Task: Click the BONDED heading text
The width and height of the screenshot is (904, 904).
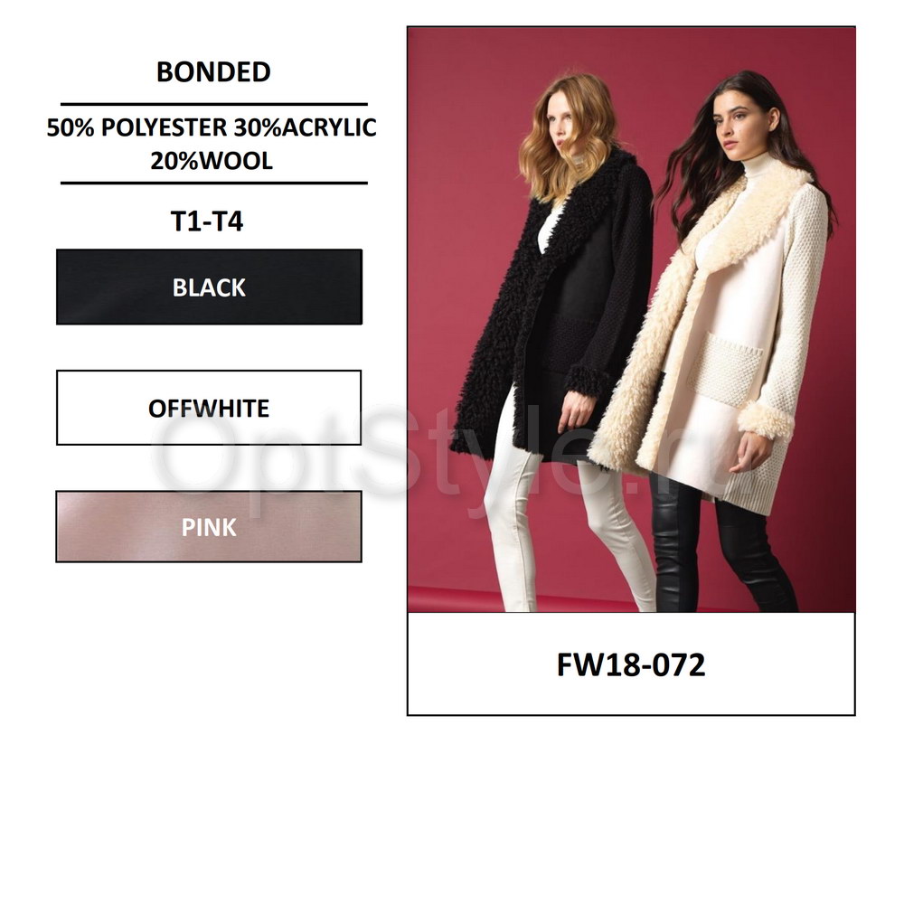Action: [213, 72]
